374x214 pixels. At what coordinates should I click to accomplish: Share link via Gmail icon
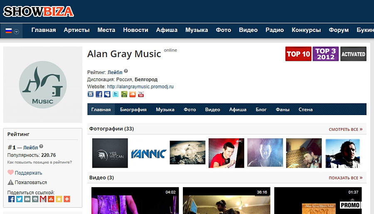click(x=43, y=199)
